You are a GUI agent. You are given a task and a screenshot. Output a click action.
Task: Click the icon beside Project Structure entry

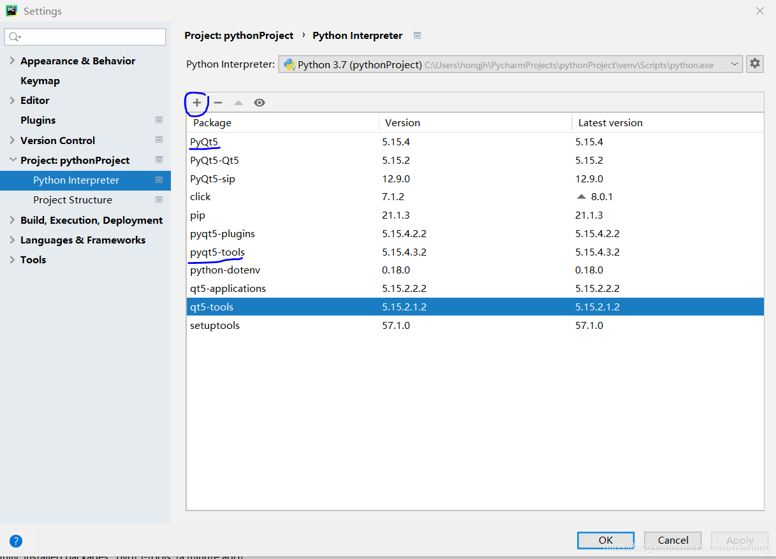coord(159,200)
